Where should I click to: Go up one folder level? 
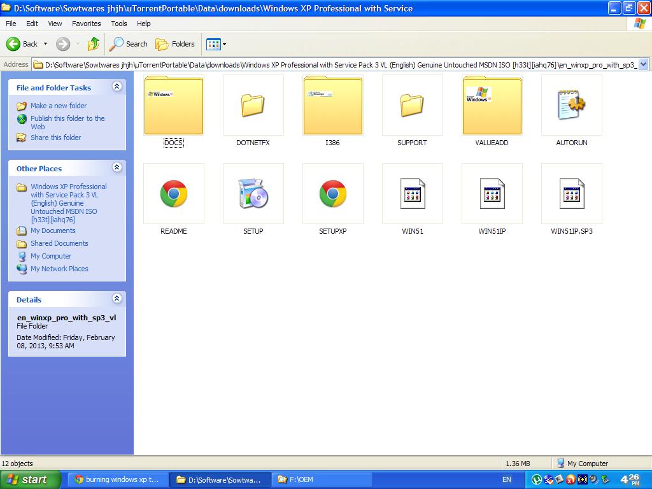pyautogui.click(x=94, y=44)
